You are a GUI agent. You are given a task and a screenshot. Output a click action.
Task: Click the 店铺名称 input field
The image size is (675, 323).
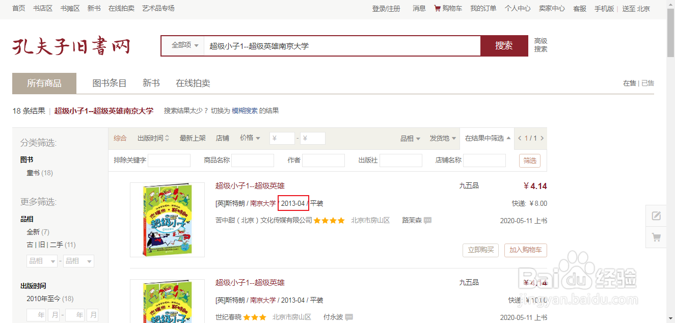pyautogui.click(x=484, y=160)
